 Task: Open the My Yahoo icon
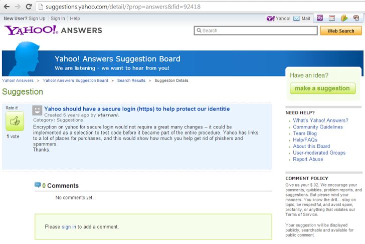coord(320,18)
